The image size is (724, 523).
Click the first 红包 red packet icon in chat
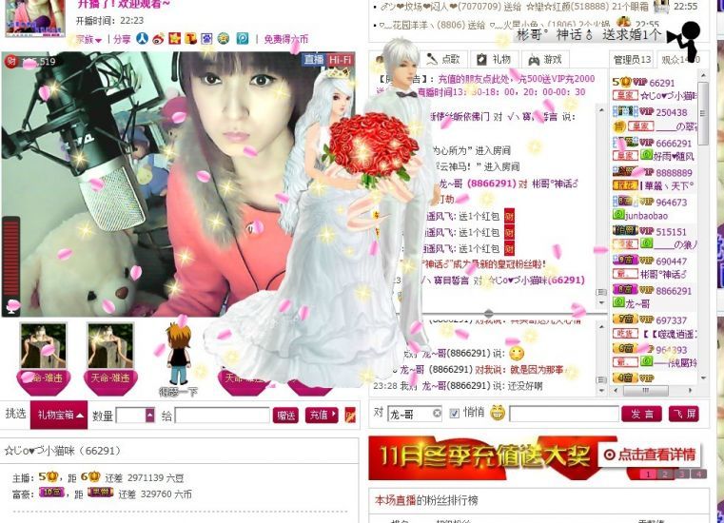(x=509, y=216)
